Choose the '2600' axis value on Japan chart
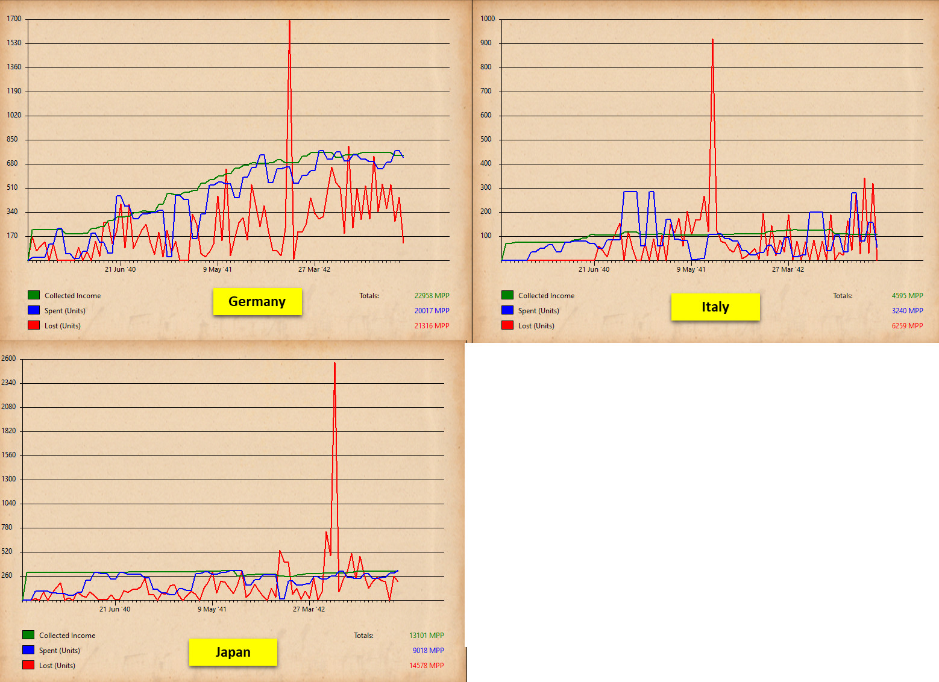 [x=8, y=358]
